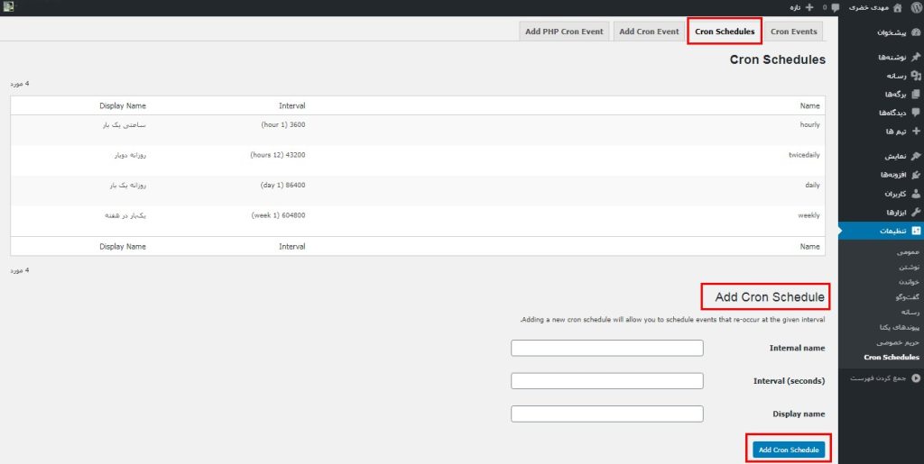Click the "Internal name" field label
Screen dimensions: 924x464
(x=798, y=348)
